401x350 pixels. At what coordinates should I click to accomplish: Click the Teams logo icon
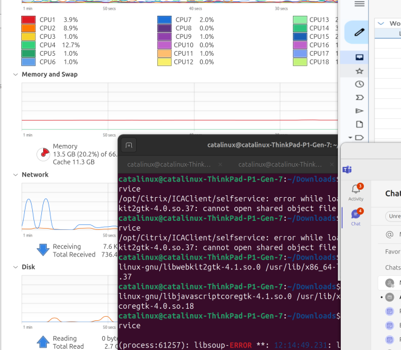click(x=347, y=169)
